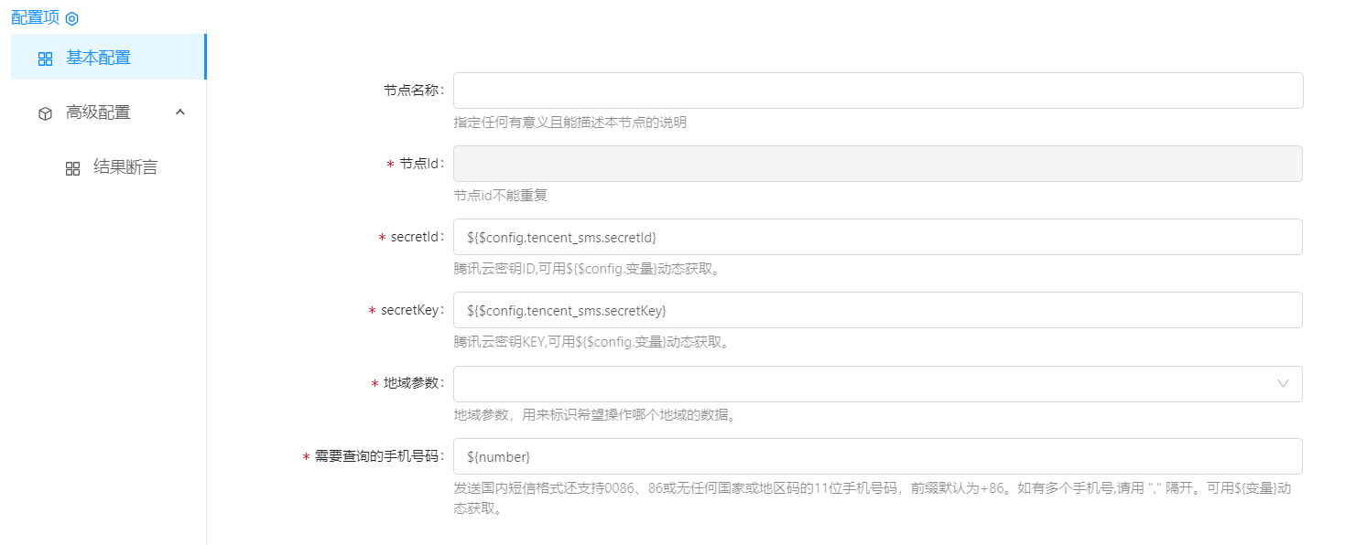Focus the 需要查询的手机号码 input field

click(877, 456)
